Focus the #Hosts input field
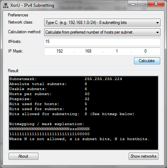Viewport: 167px width, 168px height. click(x=102, y=41)
